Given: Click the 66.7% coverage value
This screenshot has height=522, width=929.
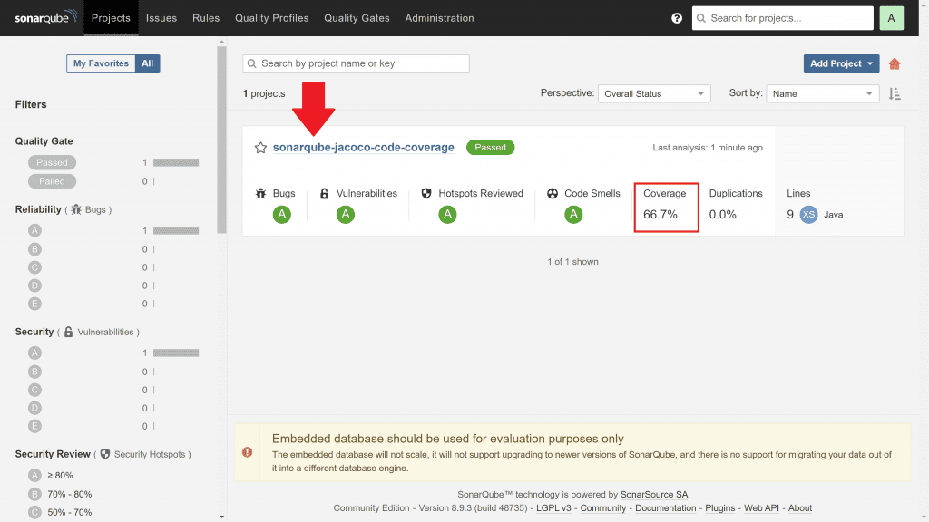Looking at the screenshot, I should [x=660, y=215].
